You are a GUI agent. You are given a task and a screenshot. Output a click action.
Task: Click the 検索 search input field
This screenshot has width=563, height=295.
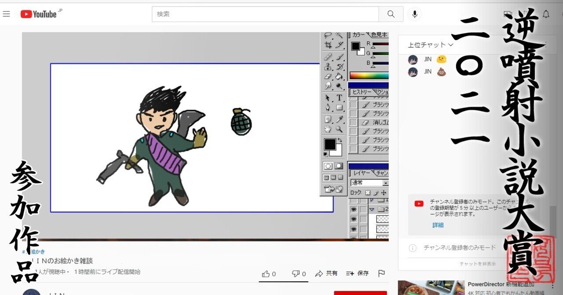265,14
